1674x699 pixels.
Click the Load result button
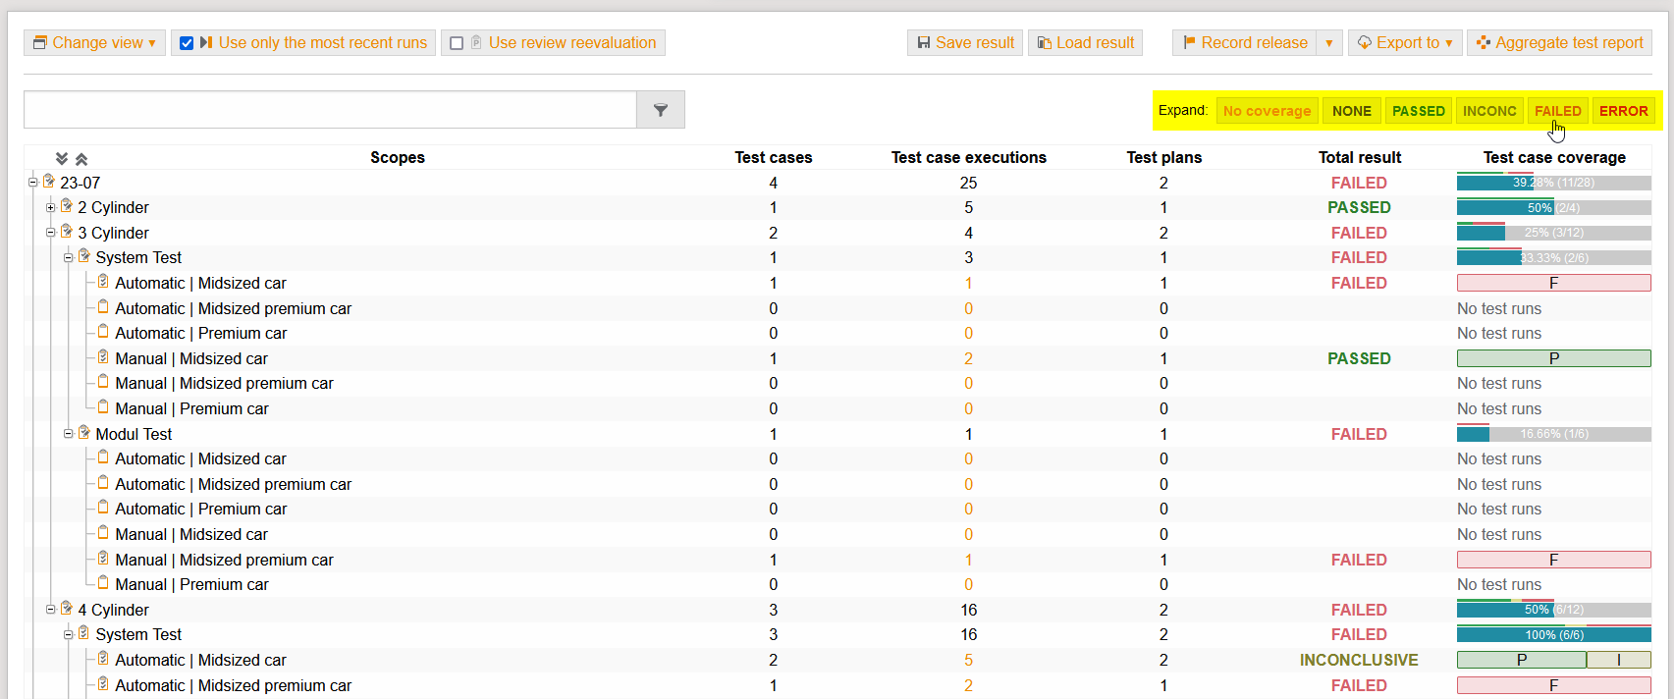(x=1085, y=43)
